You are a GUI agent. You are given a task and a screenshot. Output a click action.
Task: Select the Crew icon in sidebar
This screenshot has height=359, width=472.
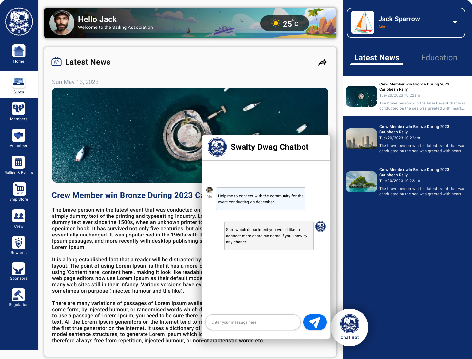(19, 216)
